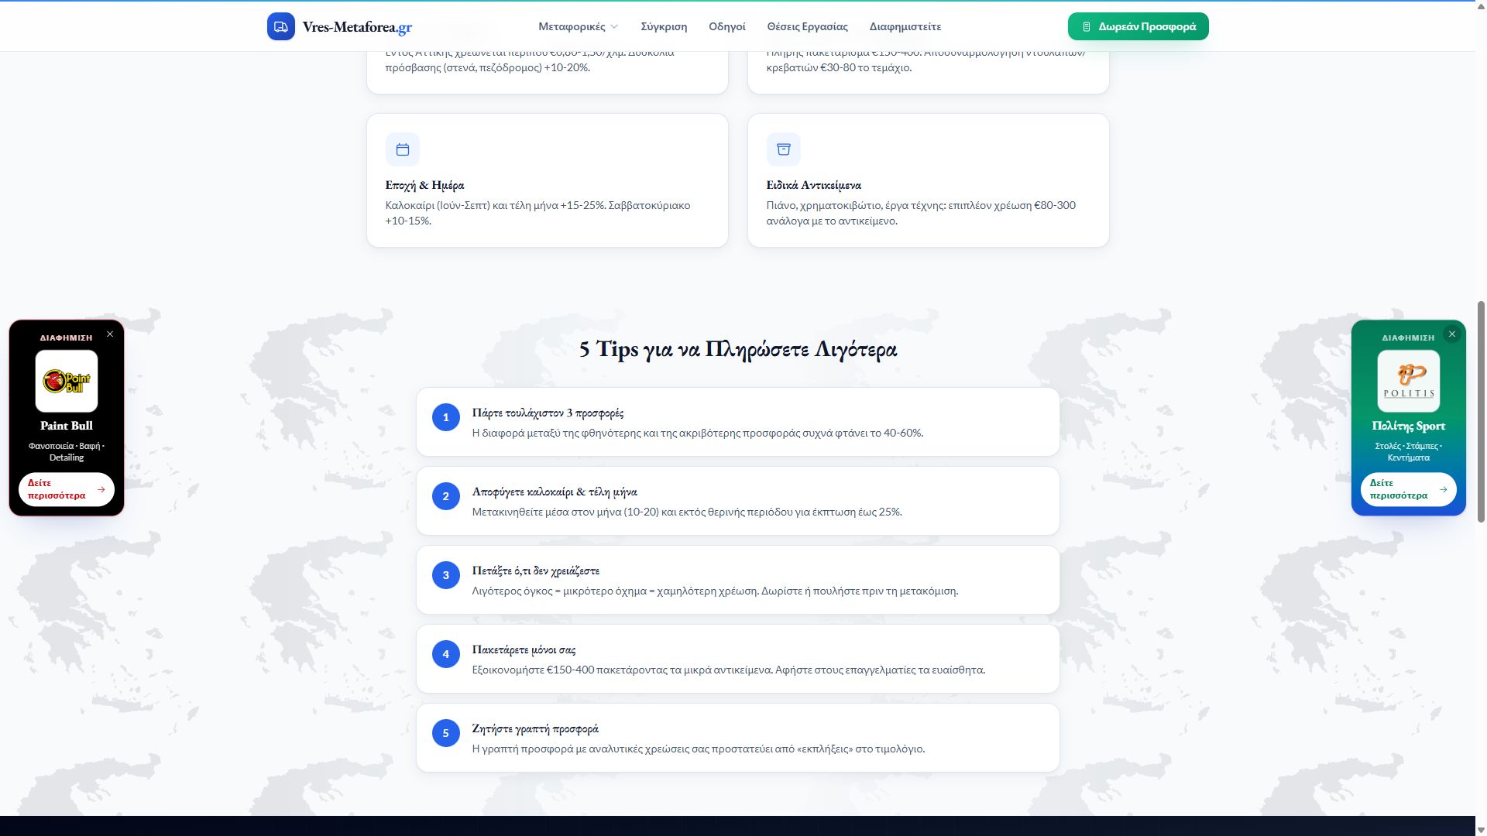Select the Εποχή & Ημέρα card title

tap(424, 185)
